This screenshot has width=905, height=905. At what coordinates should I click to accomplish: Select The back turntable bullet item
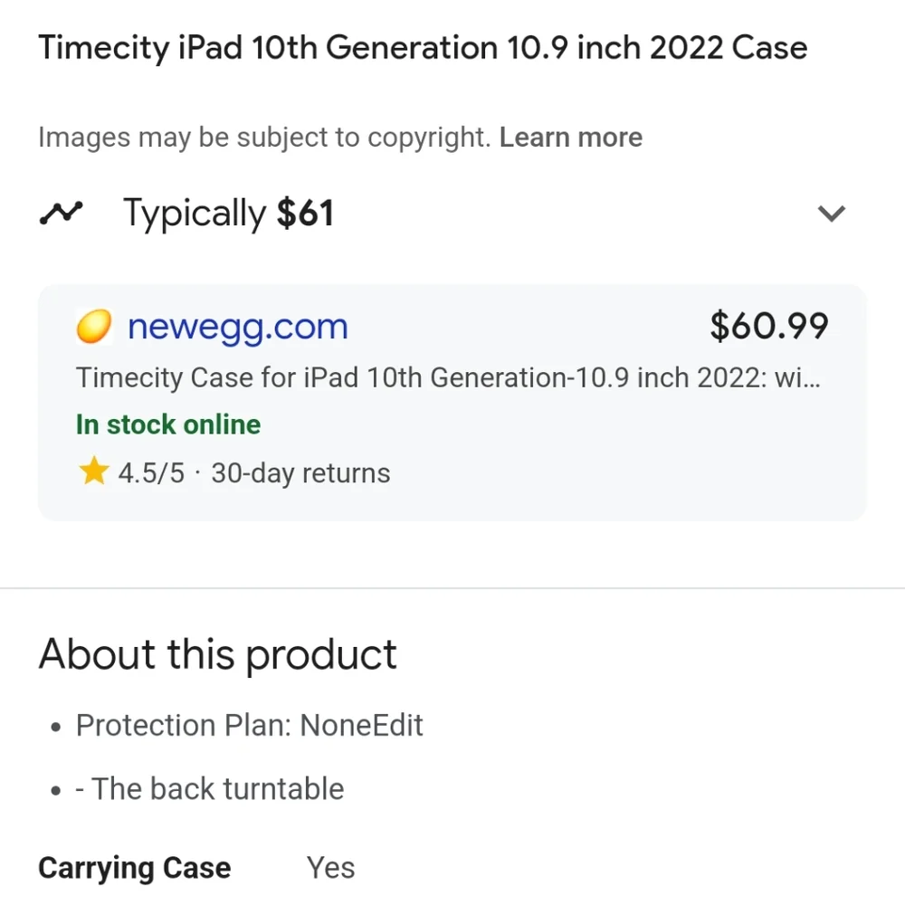210,789
